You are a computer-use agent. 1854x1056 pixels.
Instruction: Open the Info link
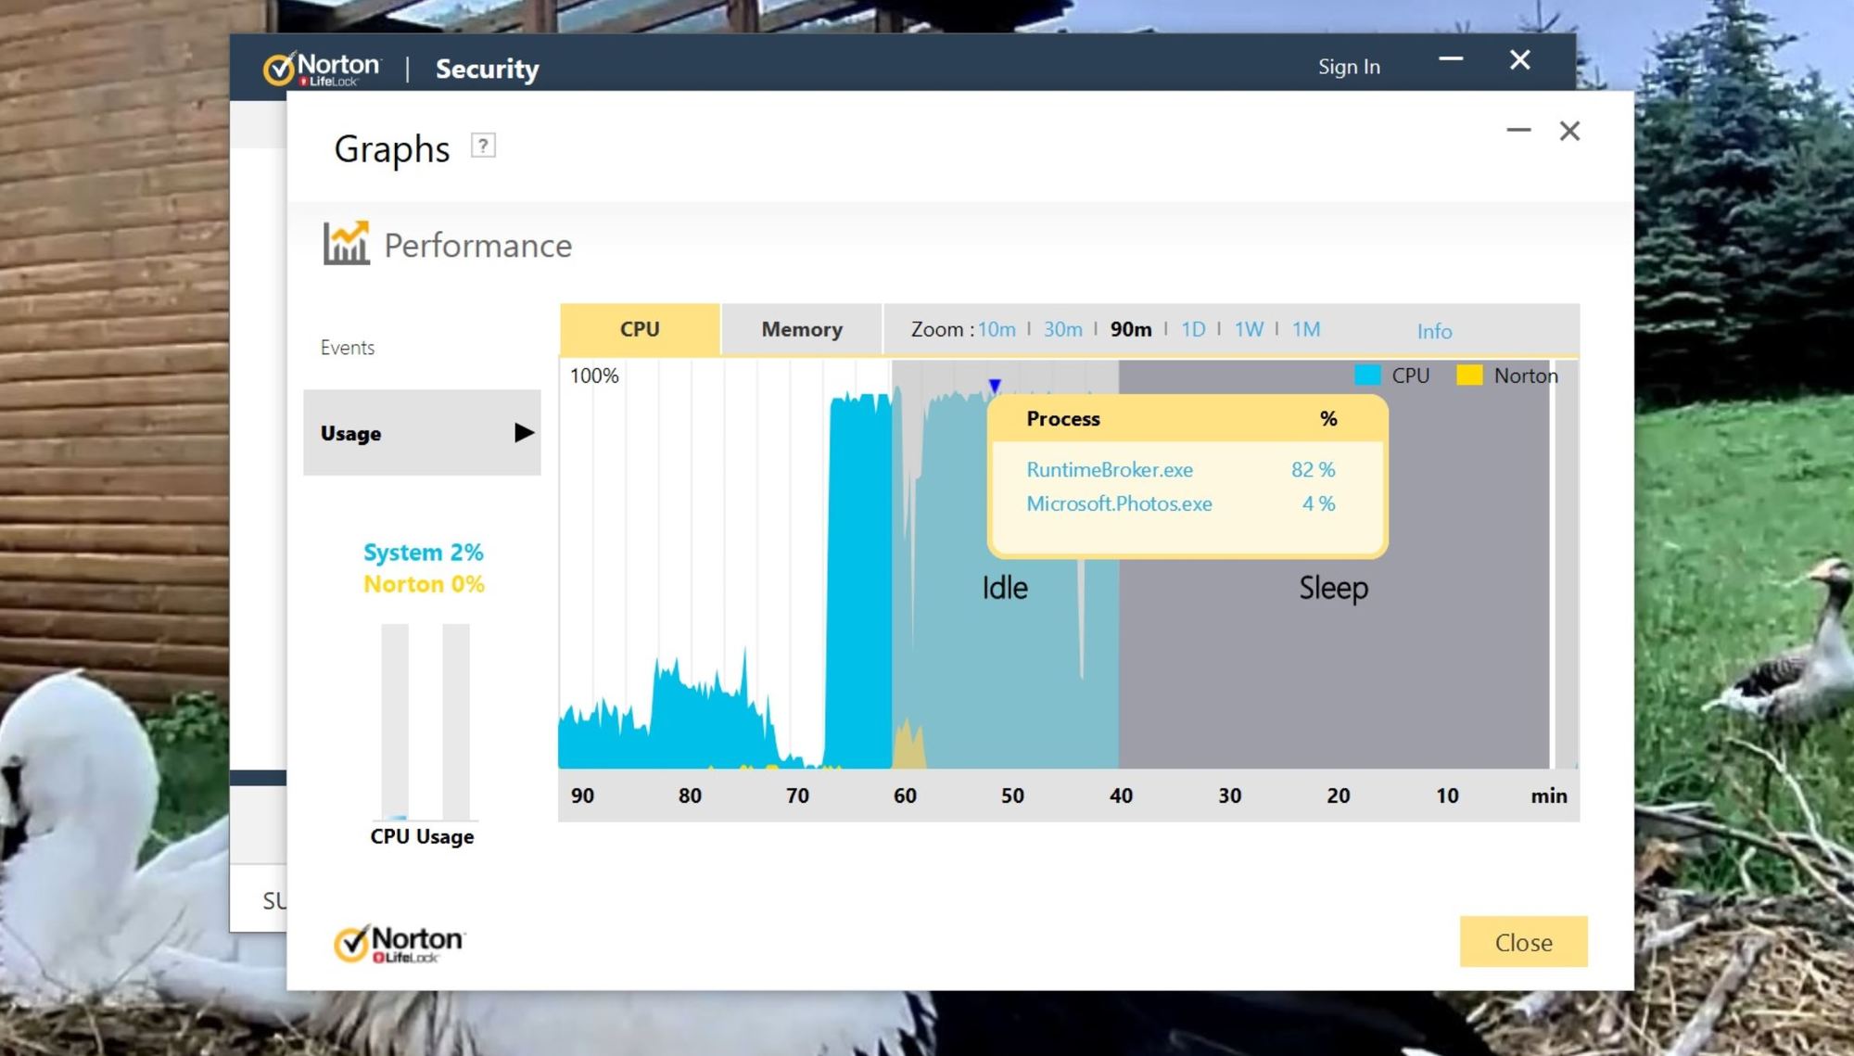[1434, 331]
